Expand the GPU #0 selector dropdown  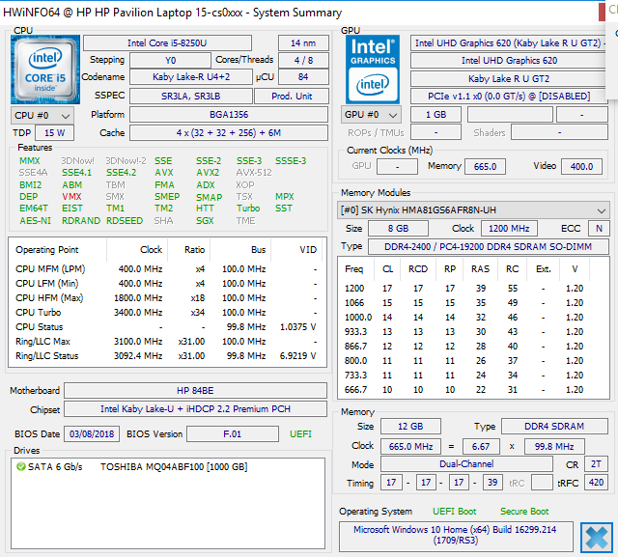point(371,115)
